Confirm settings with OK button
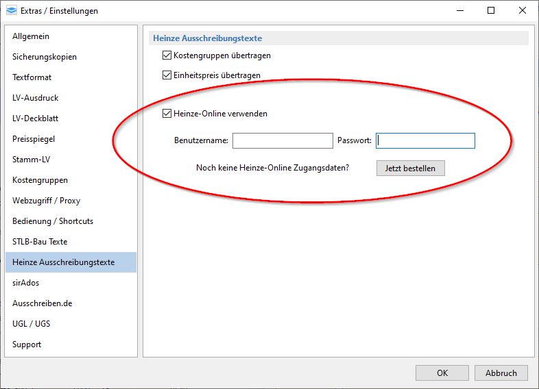Image resolution: width=539 pixels, height=389 pixels. coord(442,373)
